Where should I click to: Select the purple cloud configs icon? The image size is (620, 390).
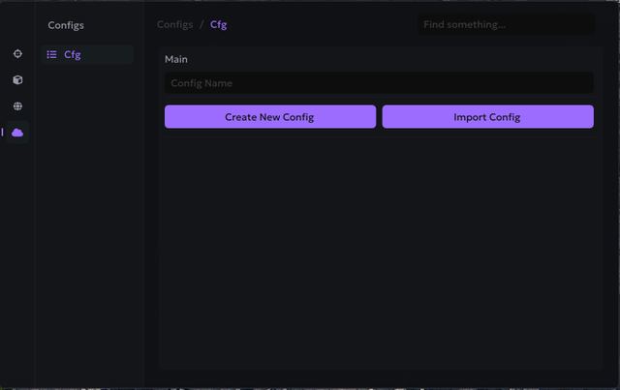(x=17, y=133)
